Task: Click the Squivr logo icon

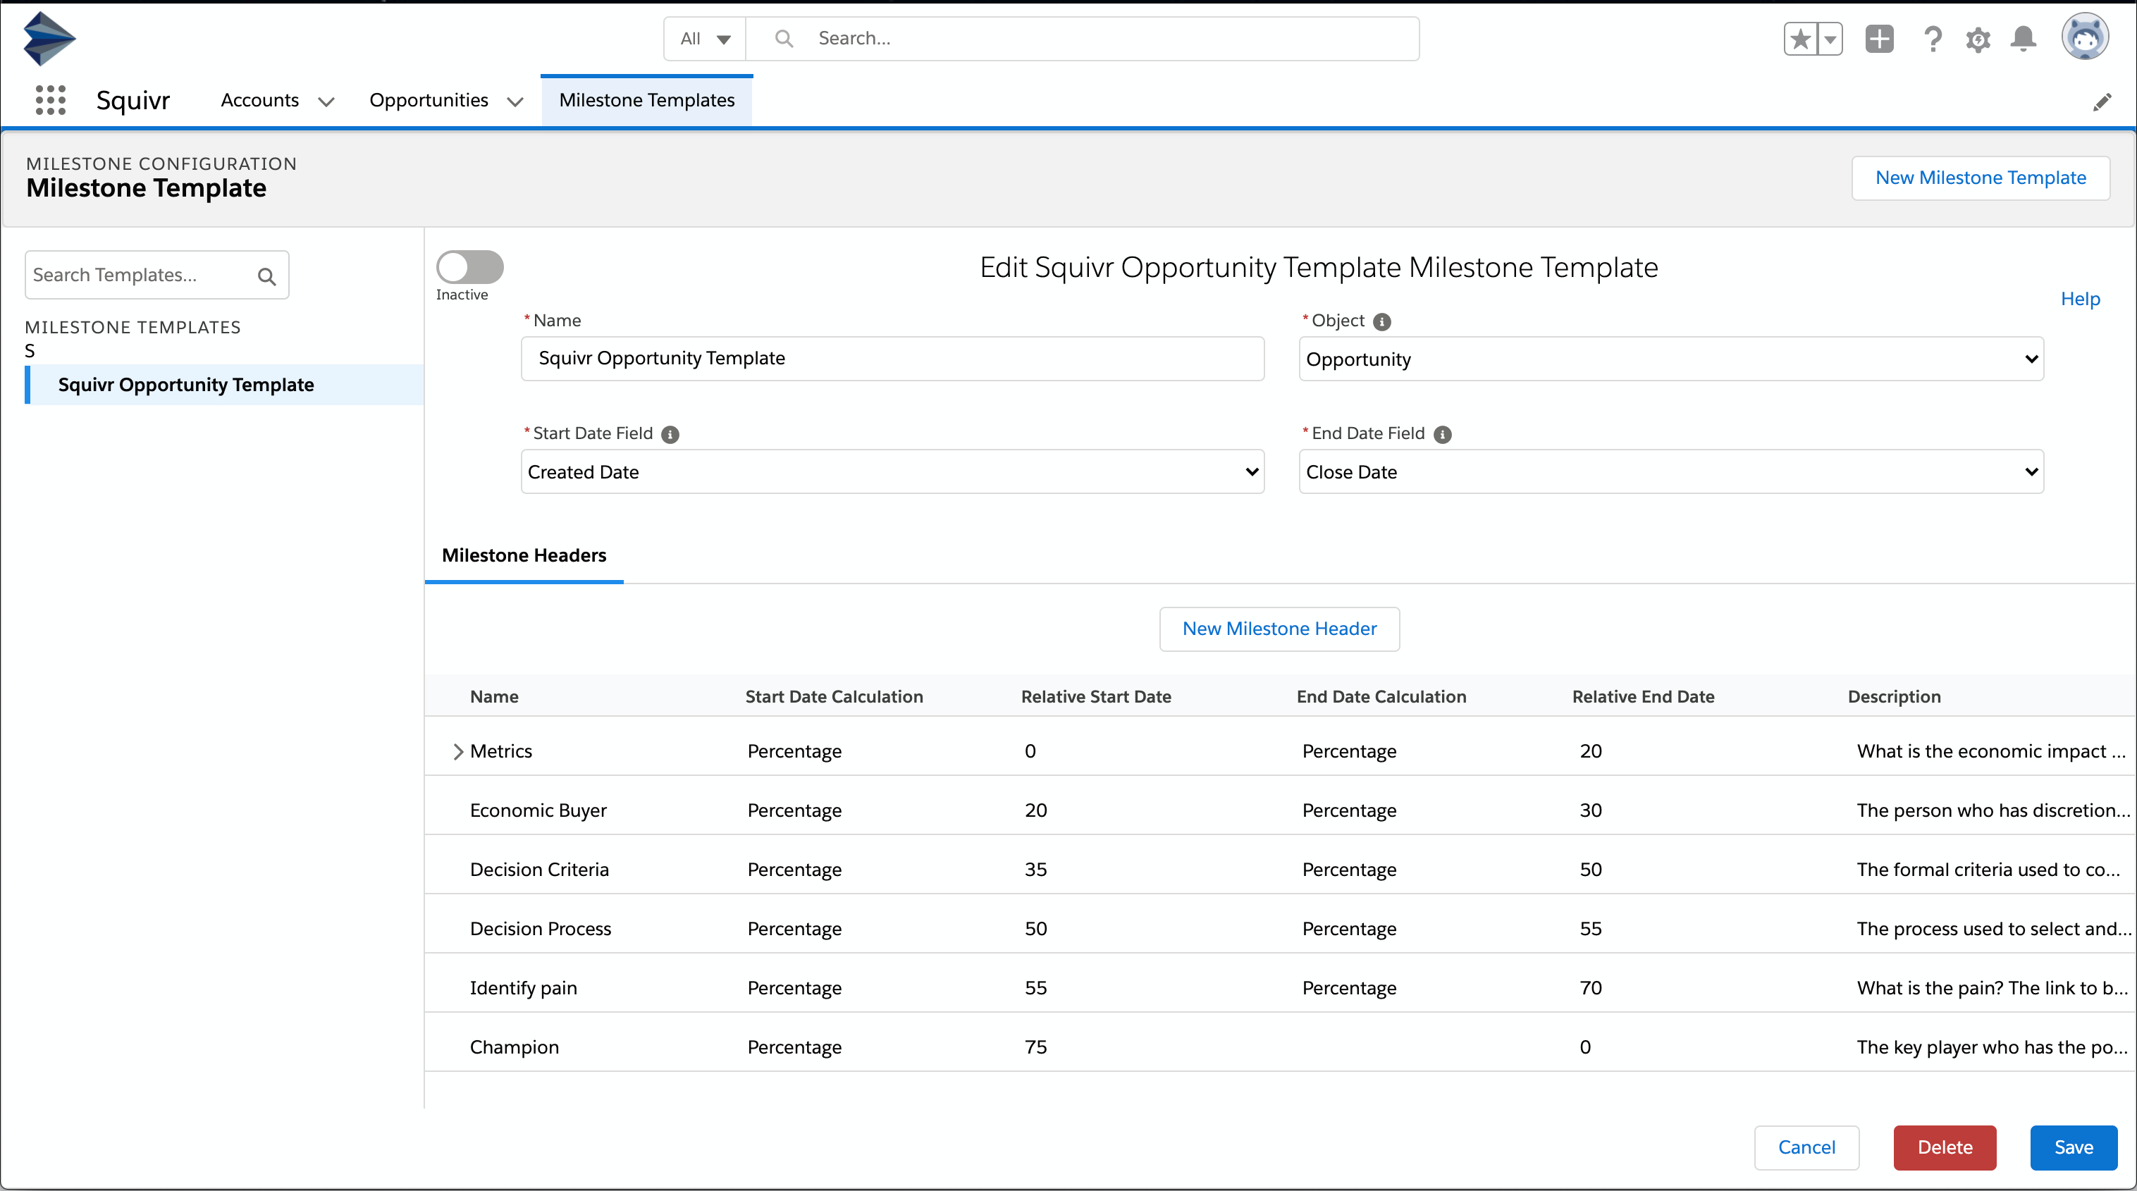Action: pyautogui.click(x=49, y=38)
